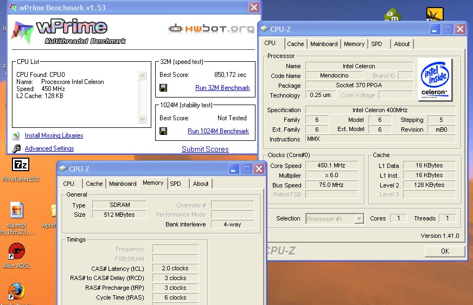Click the Cycle Time 6 clocks field
The image size is (473, 305).
click(x=175, y=297)
